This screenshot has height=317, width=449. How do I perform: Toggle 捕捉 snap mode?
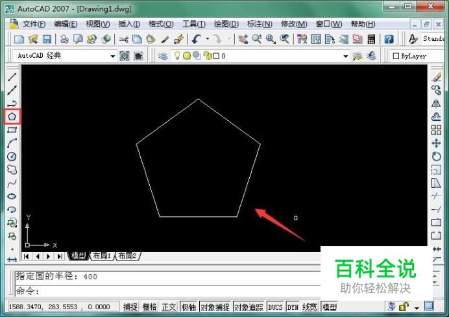point(130,307)
